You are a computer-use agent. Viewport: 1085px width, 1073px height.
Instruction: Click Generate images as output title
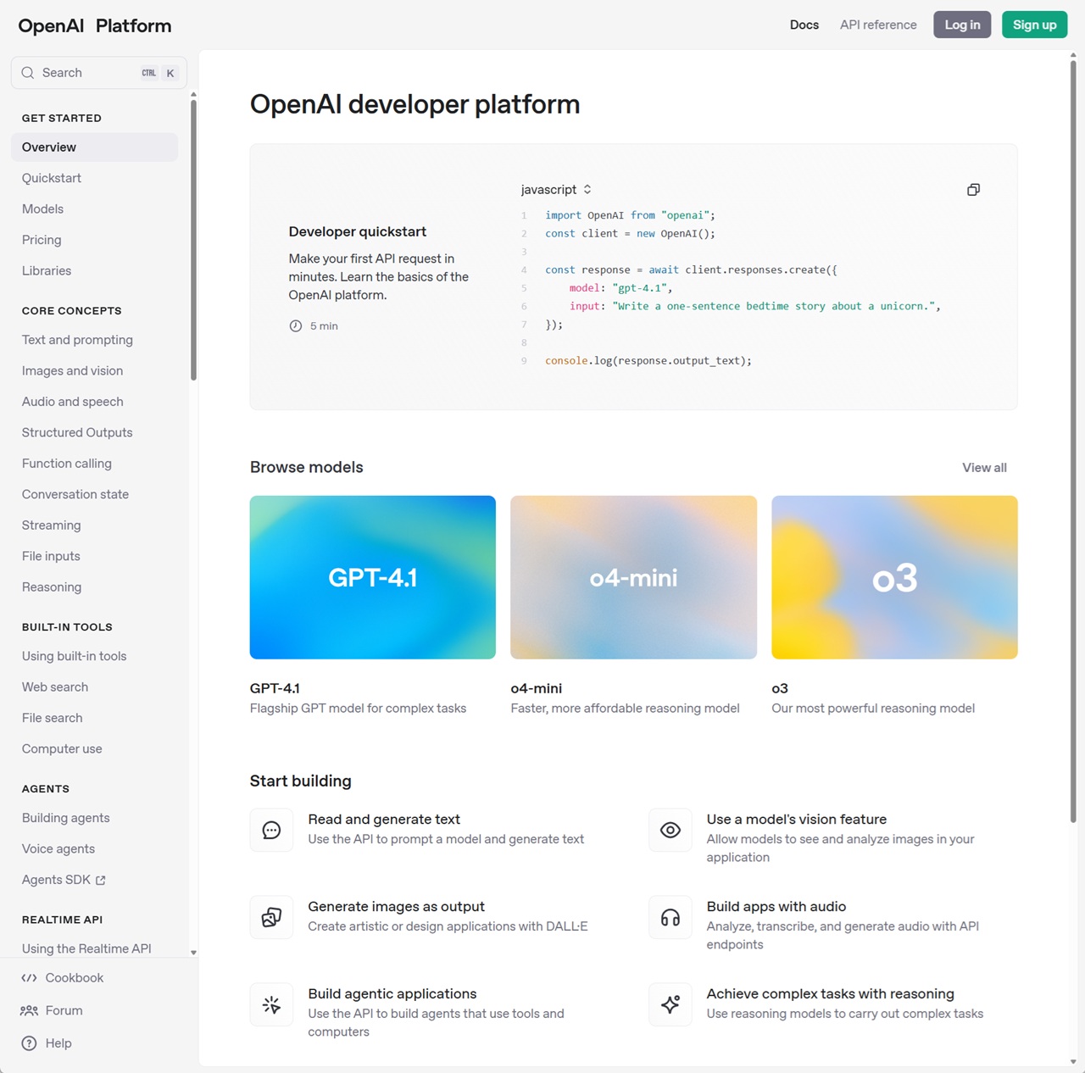[397, 907]
